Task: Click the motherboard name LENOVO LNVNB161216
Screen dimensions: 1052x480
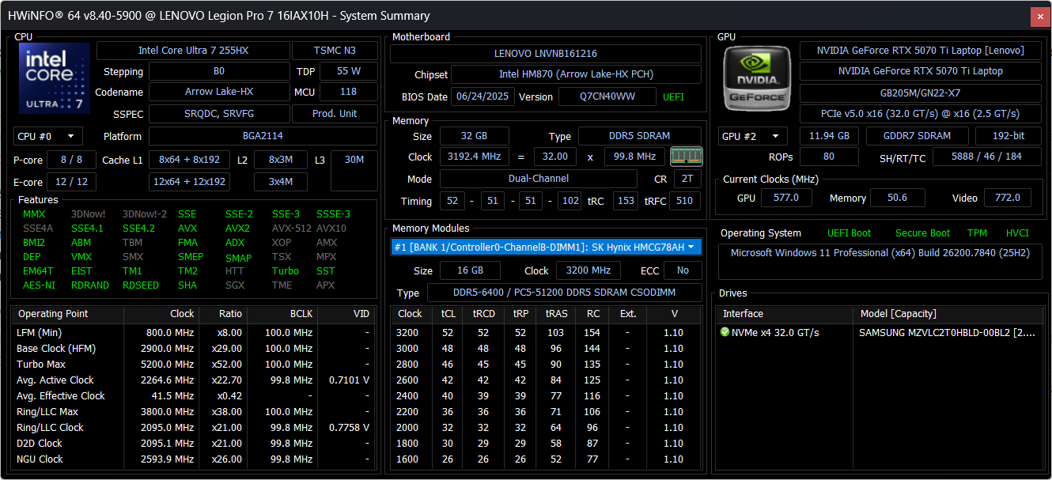Action: click(x=546, y=54)
